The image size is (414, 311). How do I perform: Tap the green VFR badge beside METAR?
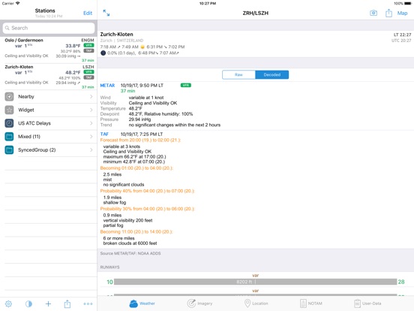click(x=186, y=85)
